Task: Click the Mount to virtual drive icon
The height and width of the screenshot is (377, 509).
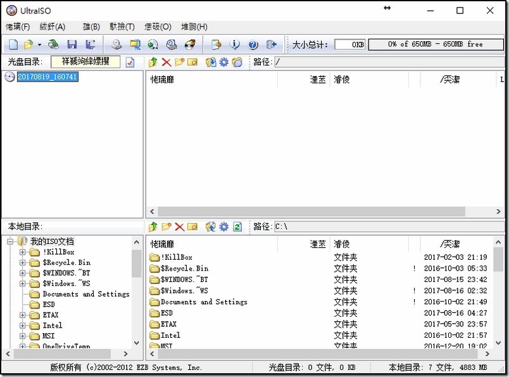Action: (x=153, y=44)
